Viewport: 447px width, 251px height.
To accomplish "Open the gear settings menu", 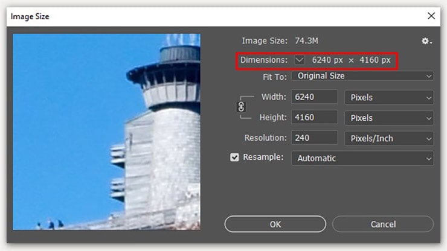I will (426, 41).
